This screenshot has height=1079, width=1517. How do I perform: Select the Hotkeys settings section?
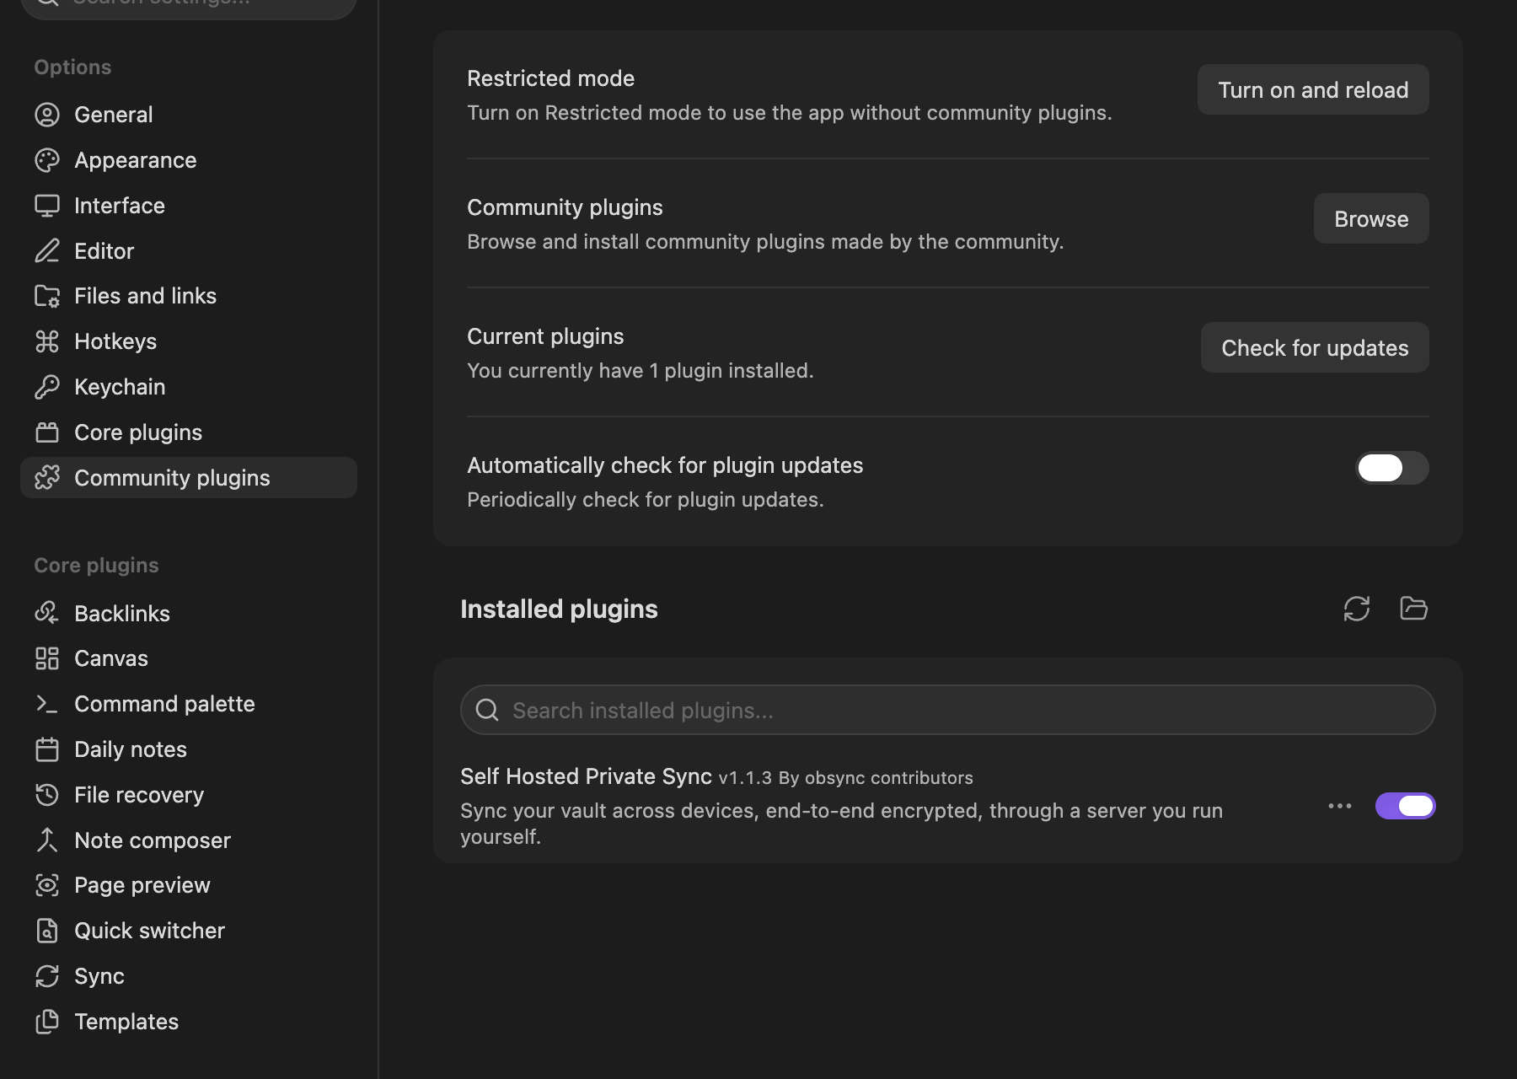click(189, 341)
